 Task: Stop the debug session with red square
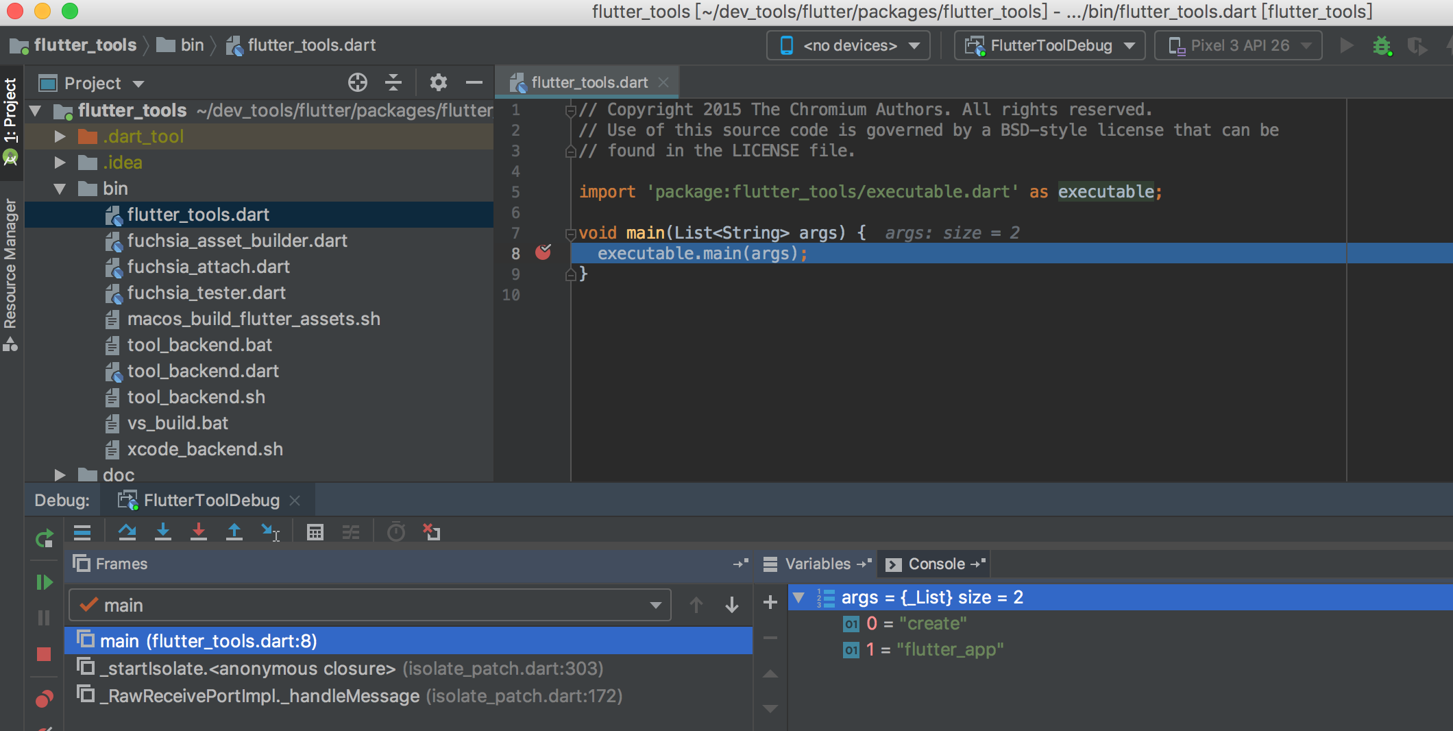pos(44,654)
